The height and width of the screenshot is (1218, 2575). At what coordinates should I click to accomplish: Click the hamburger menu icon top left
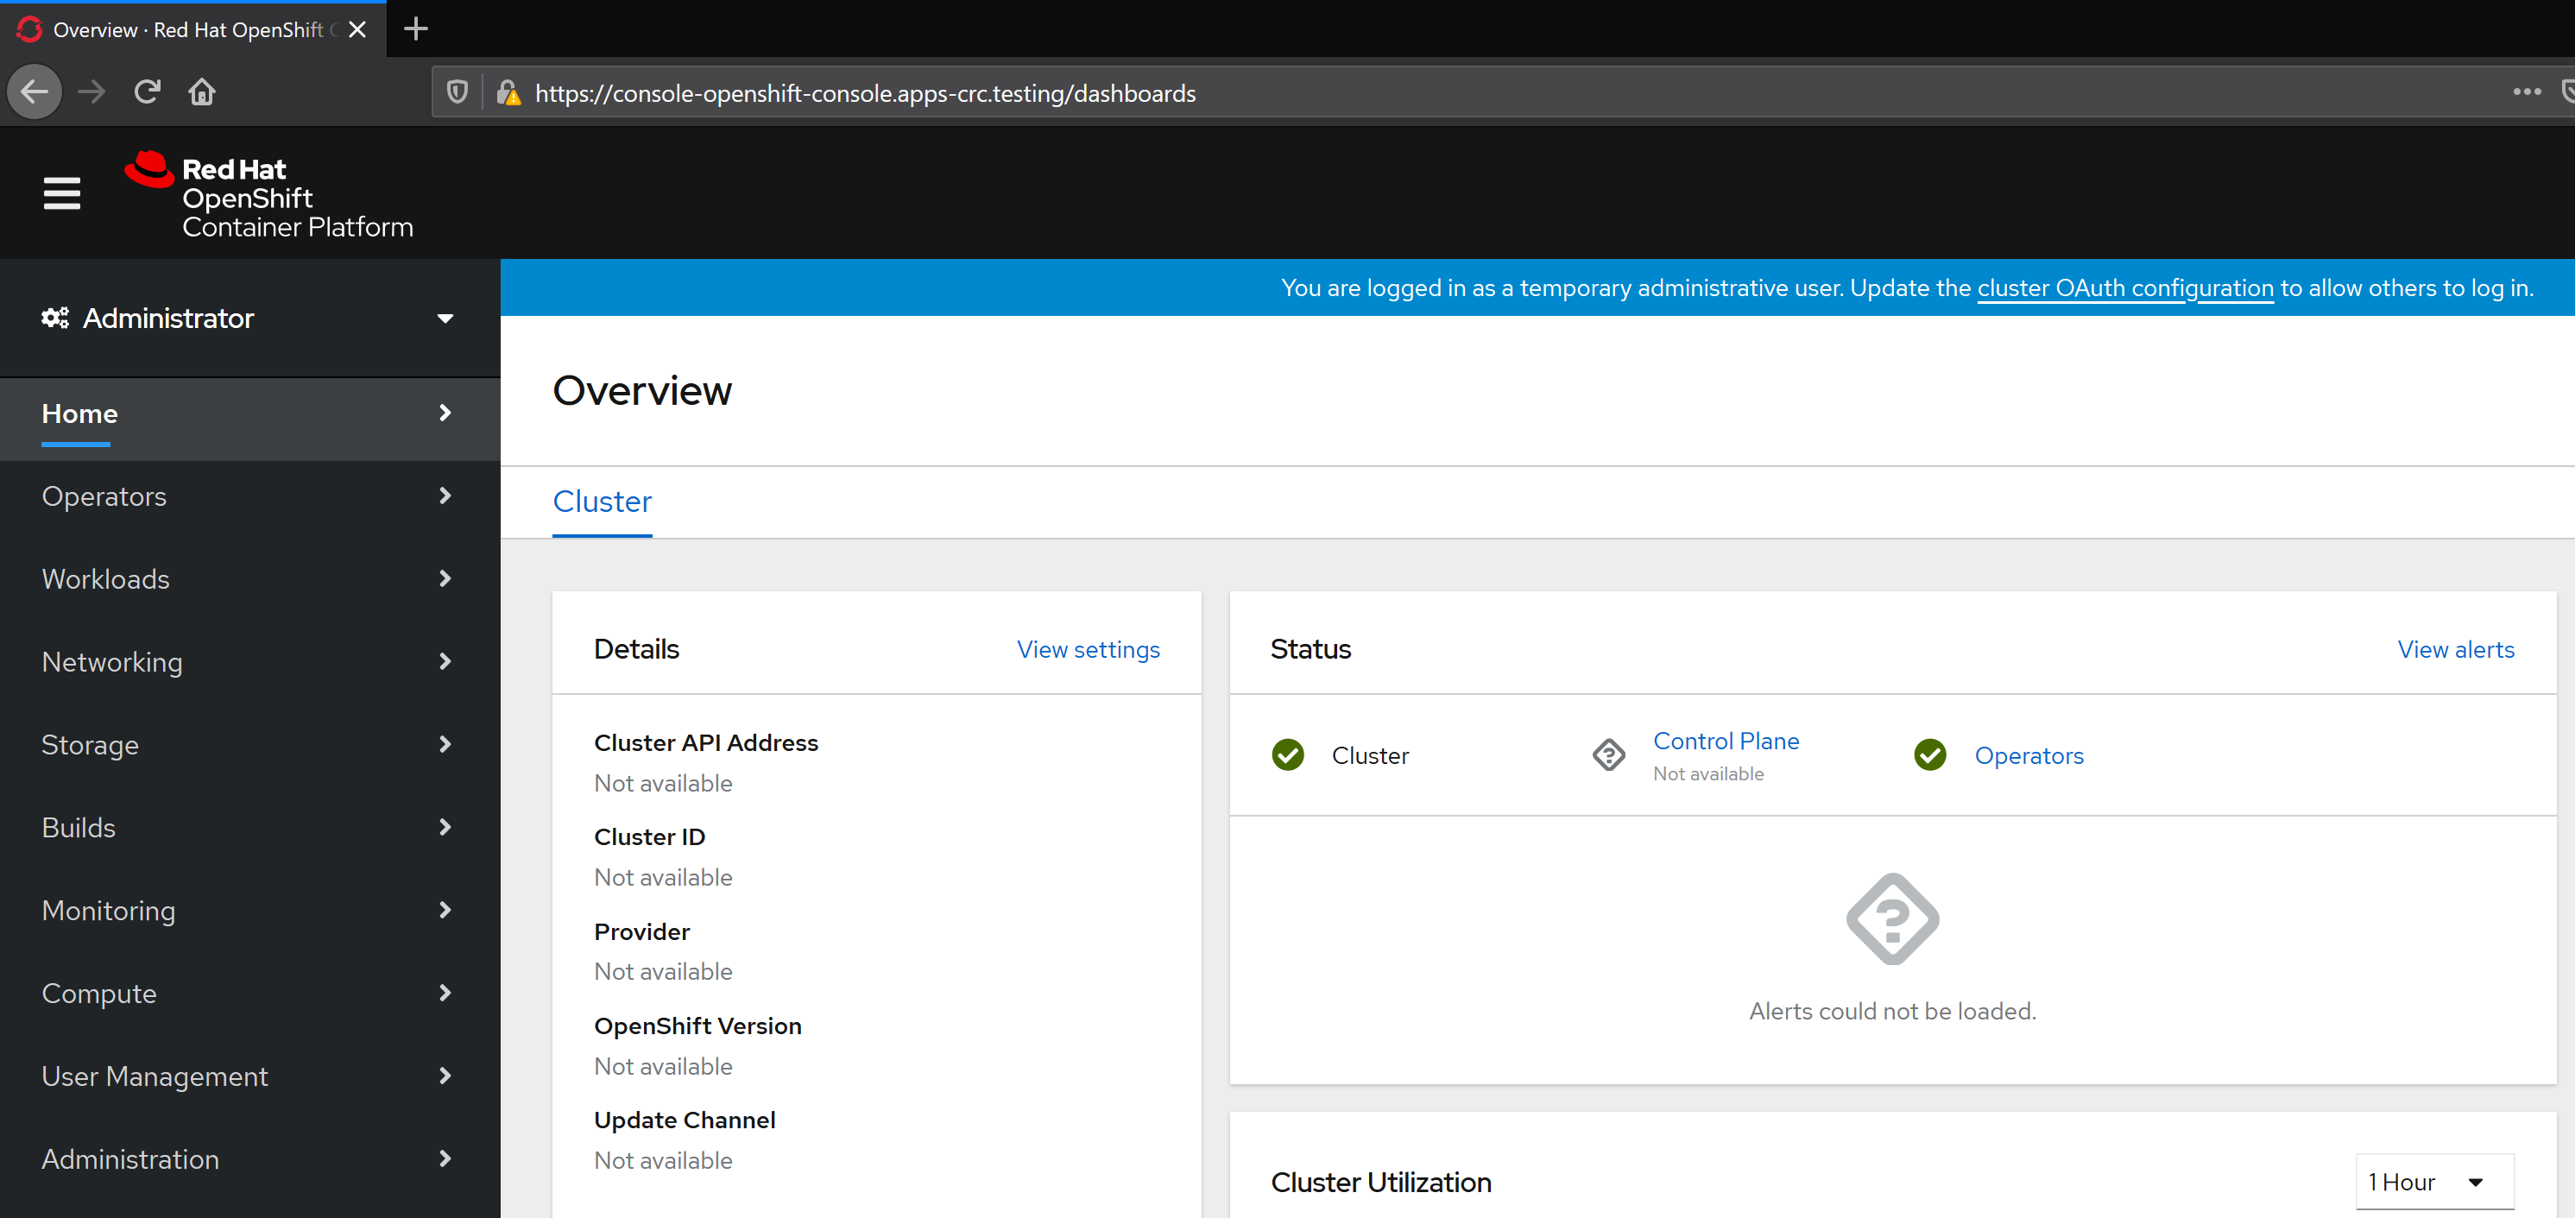click(x=59, y=195)
